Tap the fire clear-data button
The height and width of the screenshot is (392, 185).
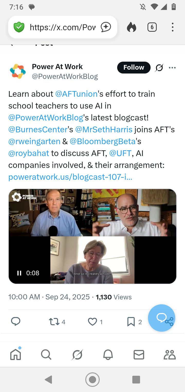click(x=131, y=27)
